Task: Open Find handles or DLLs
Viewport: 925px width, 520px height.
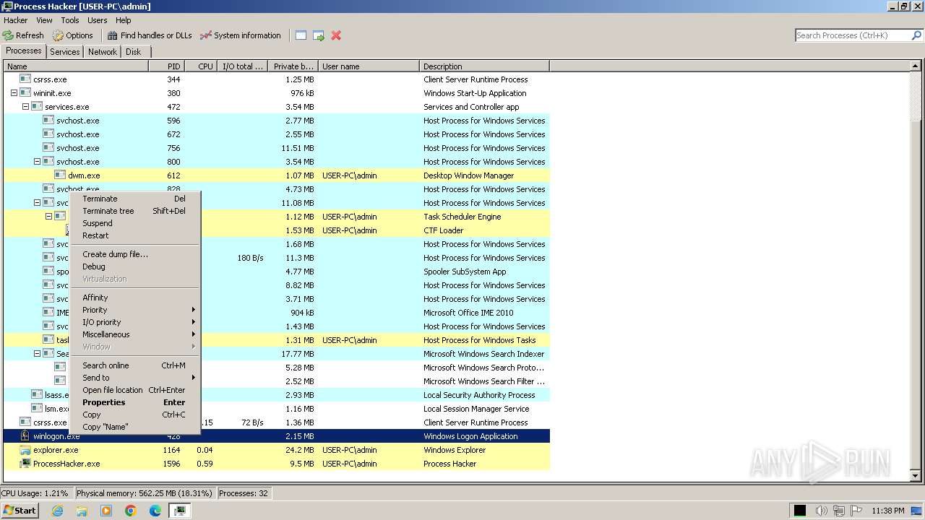Action: pos(150,35)
